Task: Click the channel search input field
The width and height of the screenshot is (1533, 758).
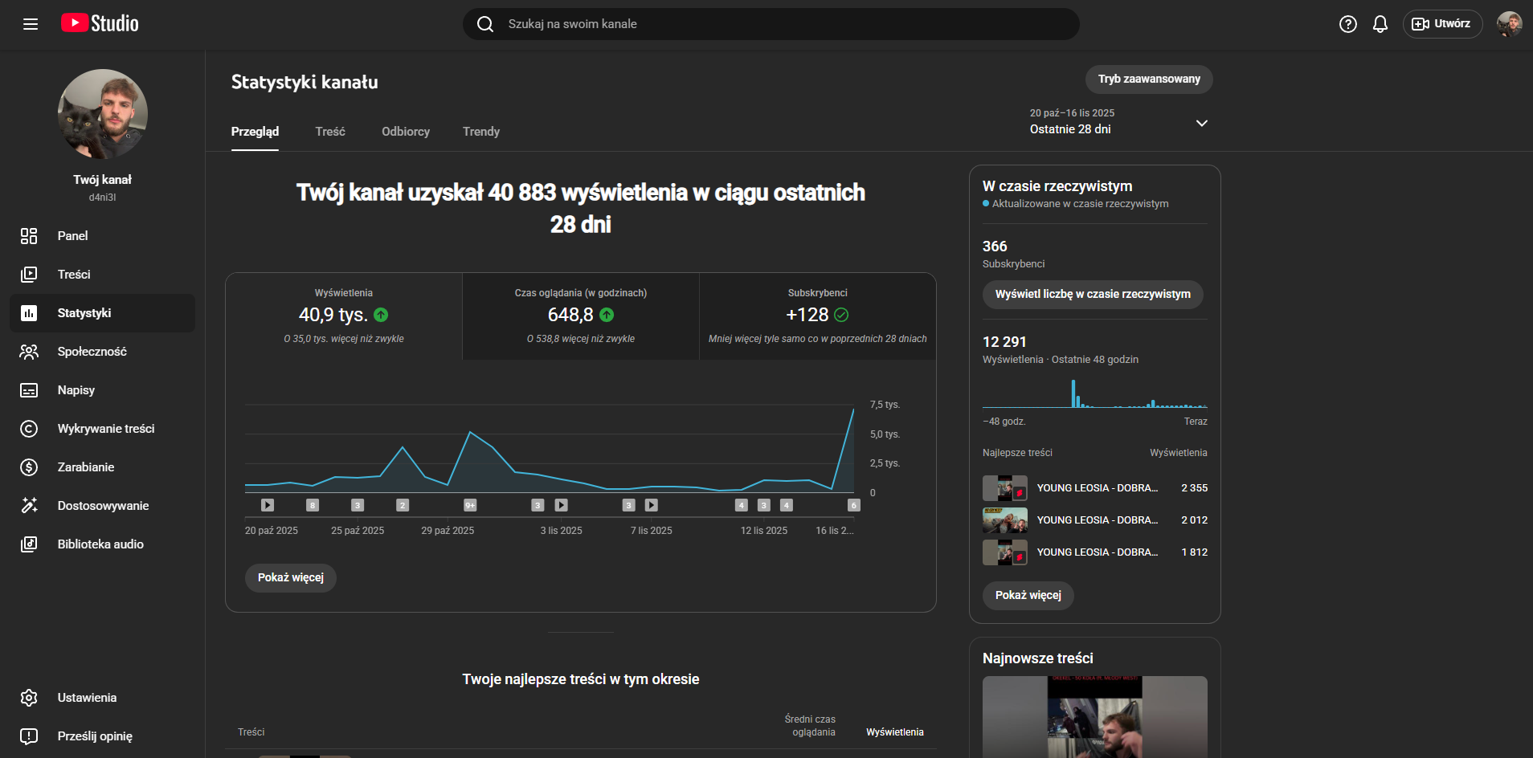Action: (x=770, y=24)
